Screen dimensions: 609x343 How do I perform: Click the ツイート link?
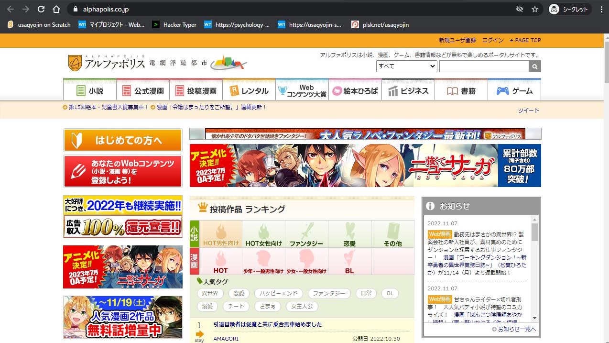click(529, 111)
